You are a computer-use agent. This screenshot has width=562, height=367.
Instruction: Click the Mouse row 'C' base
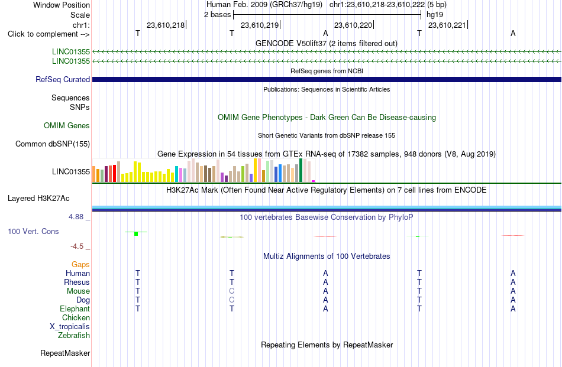(231, 291)
